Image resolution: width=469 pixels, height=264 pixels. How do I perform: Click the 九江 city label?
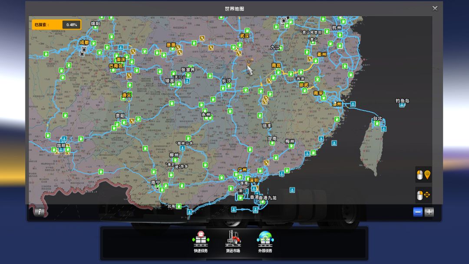click(x=275, y=47)
